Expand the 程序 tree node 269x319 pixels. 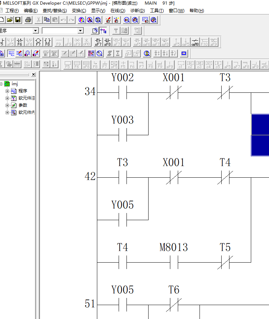click(7, 91)
